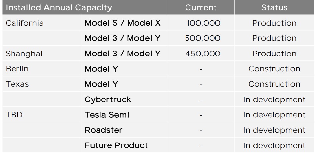Click the "Model S / Model X" cell

tap(123, 23)
